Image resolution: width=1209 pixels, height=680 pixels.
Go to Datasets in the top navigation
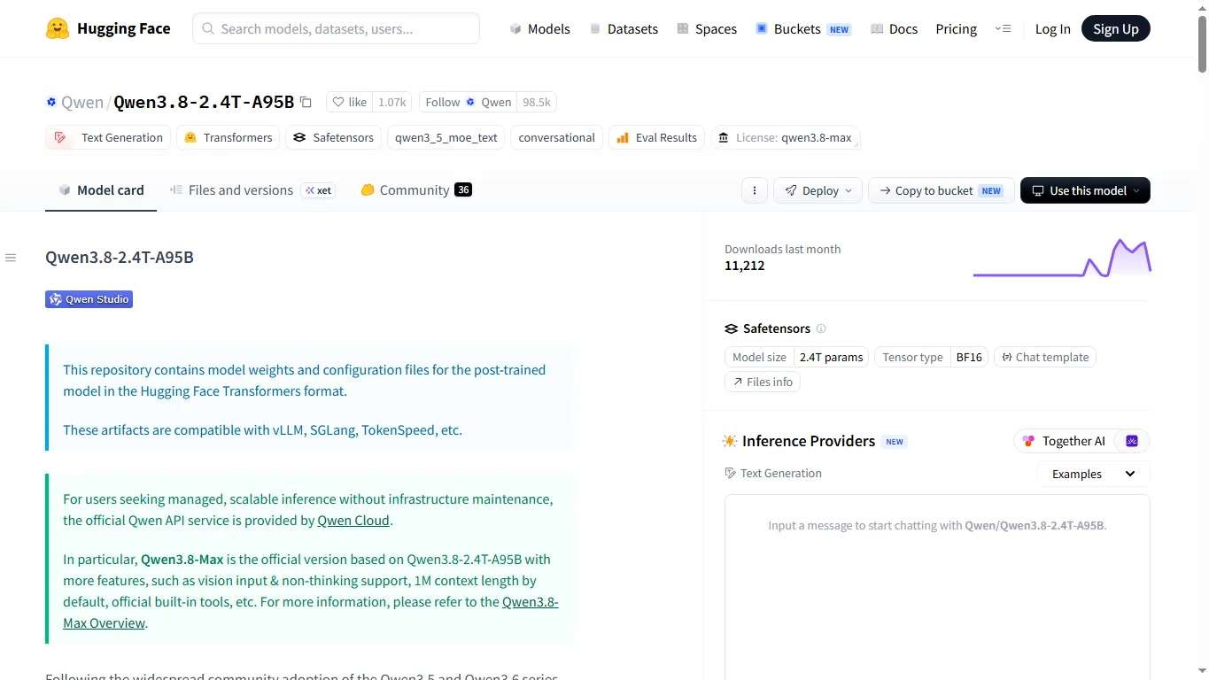[624, 28]
